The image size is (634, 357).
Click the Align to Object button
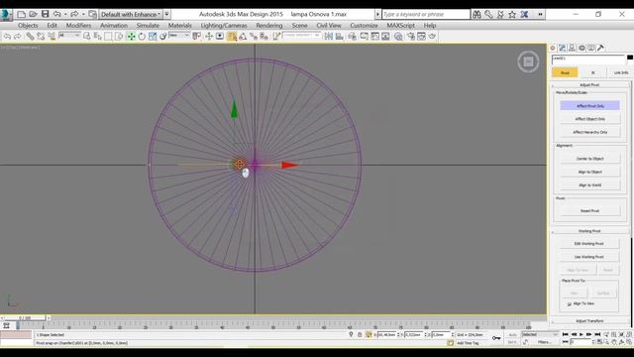[590, 172]
